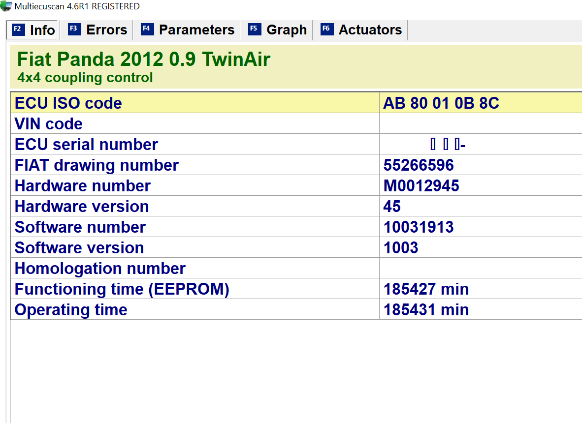Select the Fiat Panda 2012 0.9 TwinAir heading
The width and height of the screenshot is (582, 423).
143,60
